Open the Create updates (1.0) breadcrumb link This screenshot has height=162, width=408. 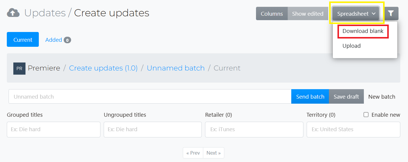pyautogui.click(x=103, y=68)
